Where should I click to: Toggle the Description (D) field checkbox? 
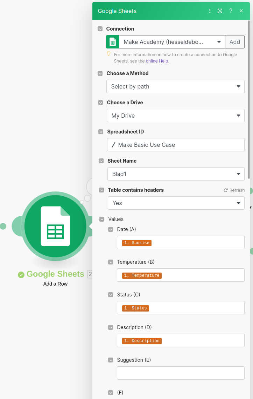[111, 327]
